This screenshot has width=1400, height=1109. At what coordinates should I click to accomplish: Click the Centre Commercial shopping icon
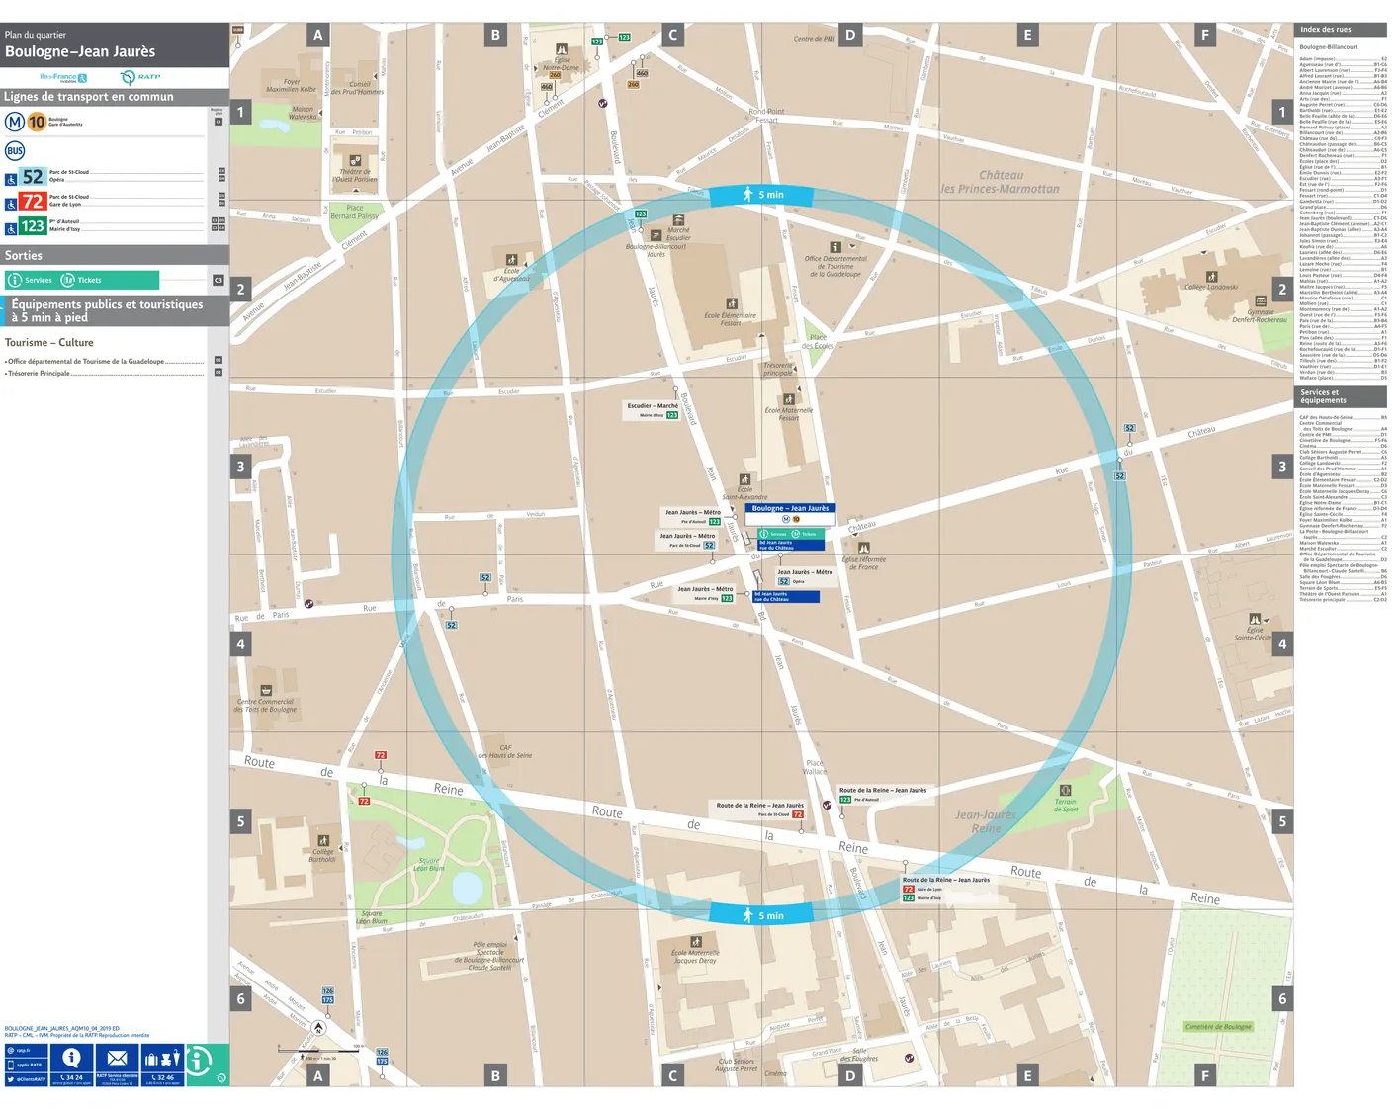click(x=266, y=690)
